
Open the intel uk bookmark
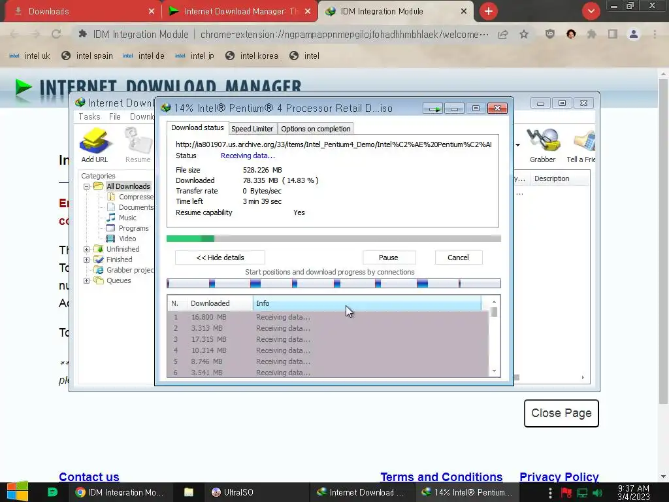[30, 56]
